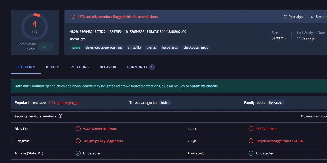Click the Similar search icon

tap(312, 17)
